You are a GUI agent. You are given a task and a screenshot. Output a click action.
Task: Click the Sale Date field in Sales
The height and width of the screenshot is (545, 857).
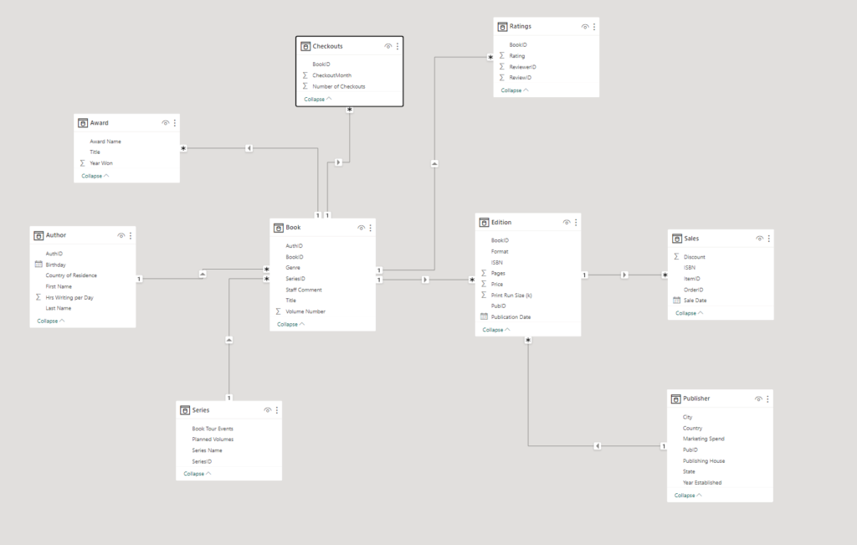pos(695,301)
